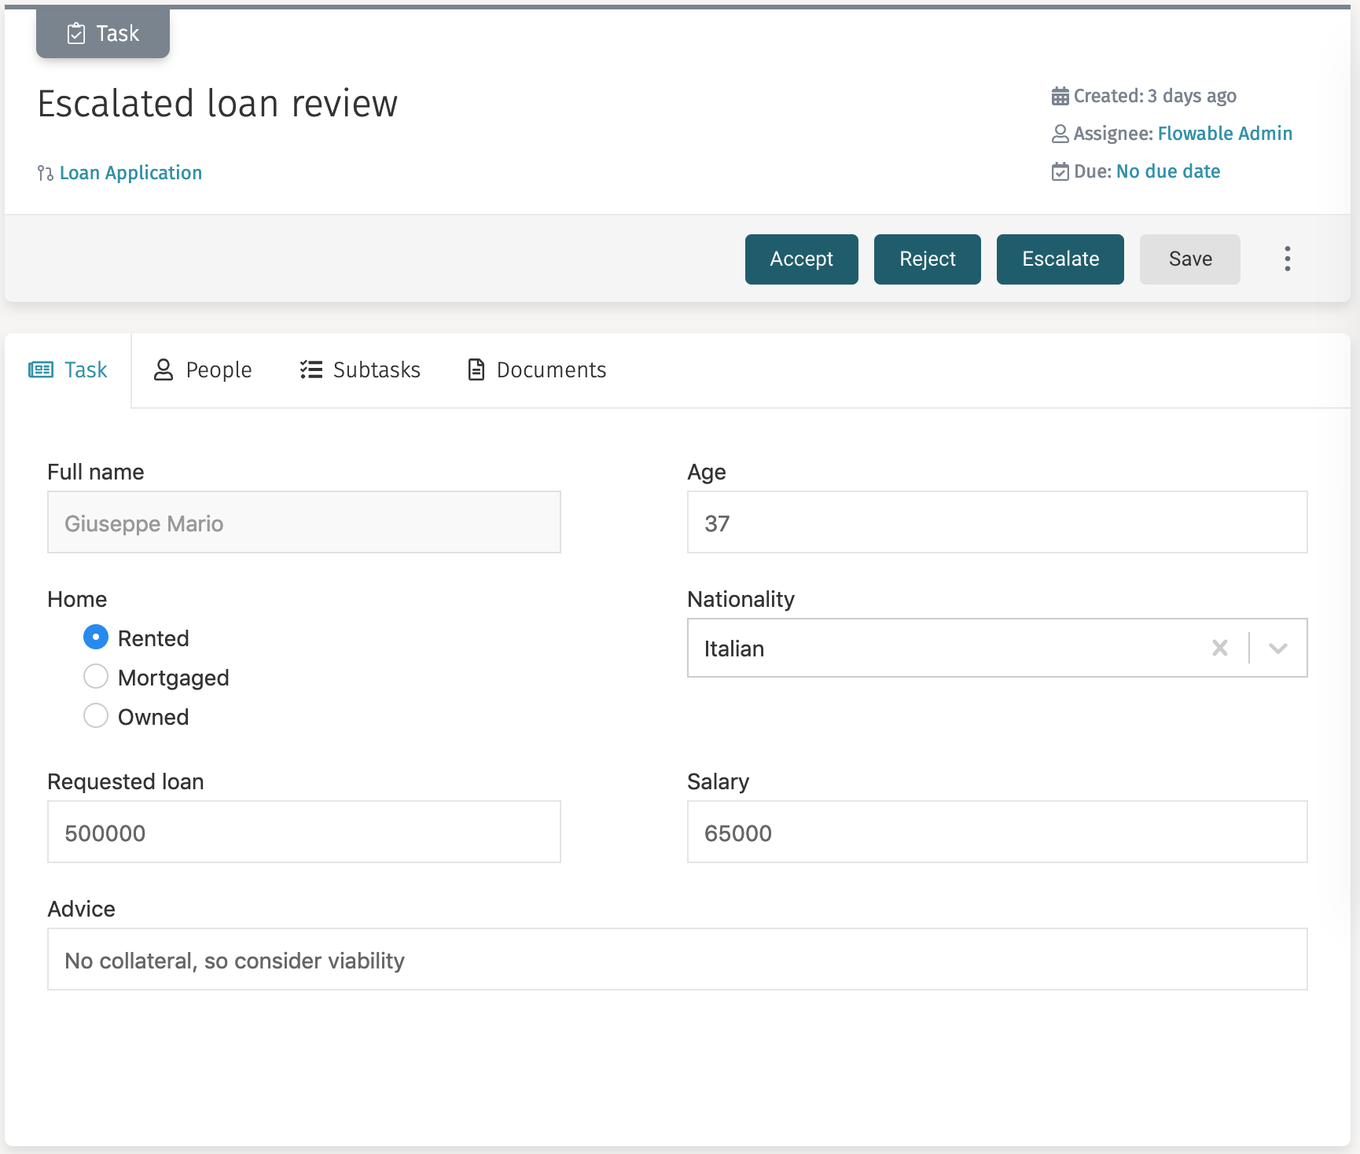Reject the loan with the Reject button
Viewport: 1360px width, 1154px height.
click(927, 259)
